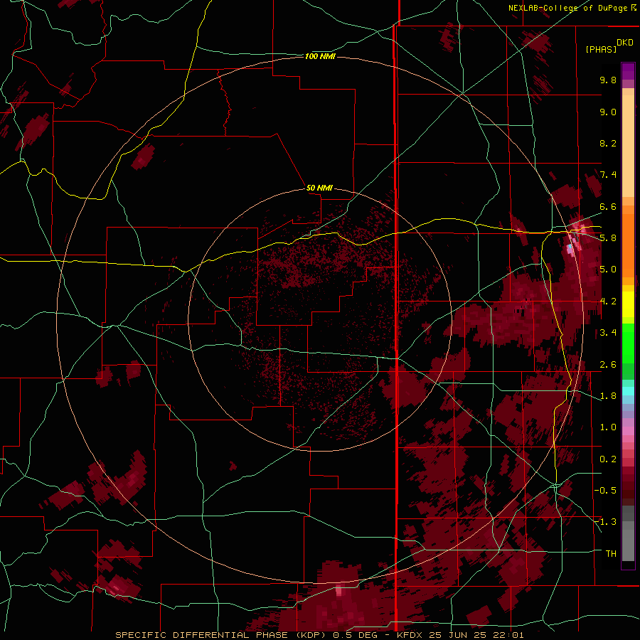Click the -0.5 value on the scale
The width and height of the screenshot is (640, 640).
pos(605,491)
